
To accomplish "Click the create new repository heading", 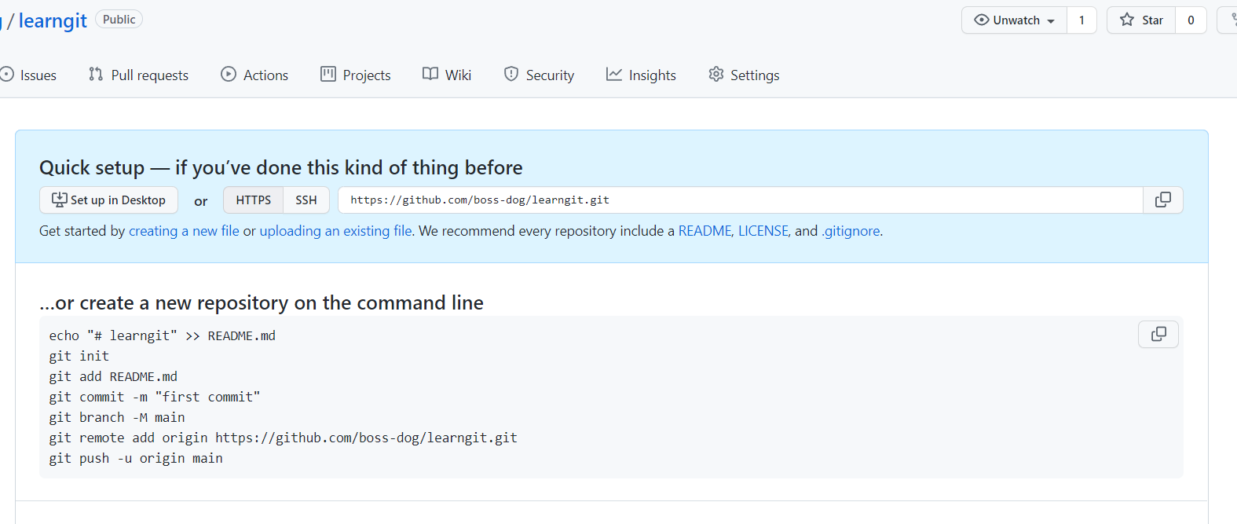I will pyautogui.click(x=262, y=303).
